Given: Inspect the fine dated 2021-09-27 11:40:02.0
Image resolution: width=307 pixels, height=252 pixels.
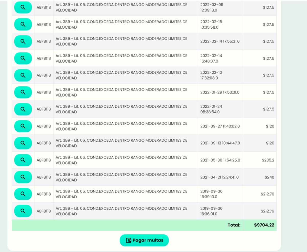Looking at the screenshot, I should pos(23,126).
